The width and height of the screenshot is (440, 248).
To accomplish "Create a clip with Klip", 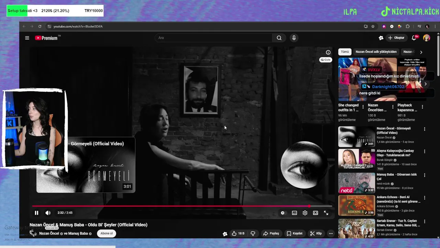I will click(x=316, y=234).
